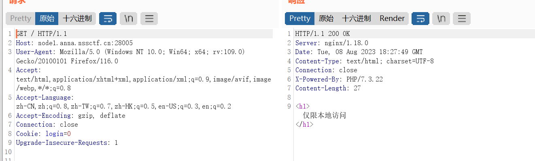Toggle word wrap icon in request panel

(x=108, y=18)
